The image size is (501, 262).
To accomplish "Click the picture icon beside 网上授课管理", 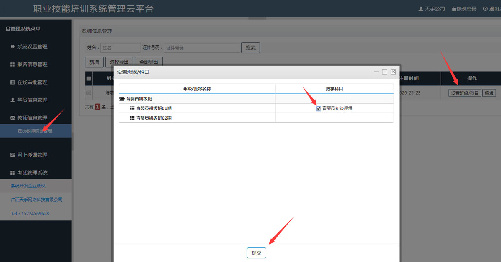I will (13, 155).
